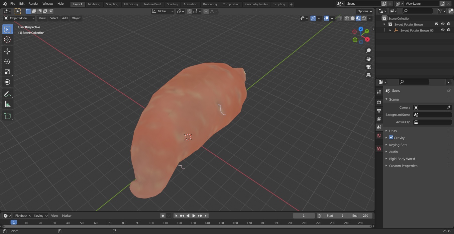
Task: Jump to previous keyframe
Action: click(182, 216)
